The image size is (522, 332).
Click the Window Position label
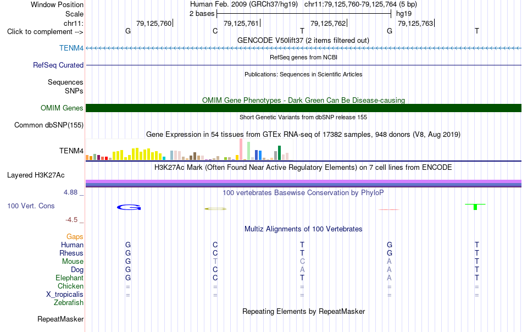[x=57, y=4]
